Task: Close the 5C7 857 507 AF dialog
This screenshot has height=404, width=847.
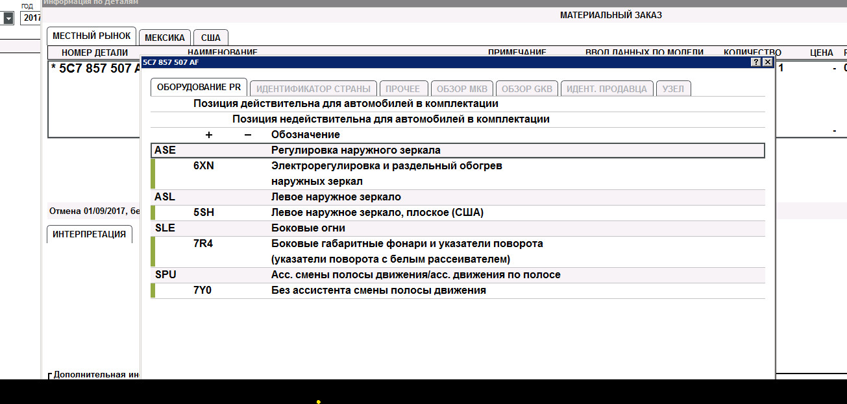Action: click(768, 62)
